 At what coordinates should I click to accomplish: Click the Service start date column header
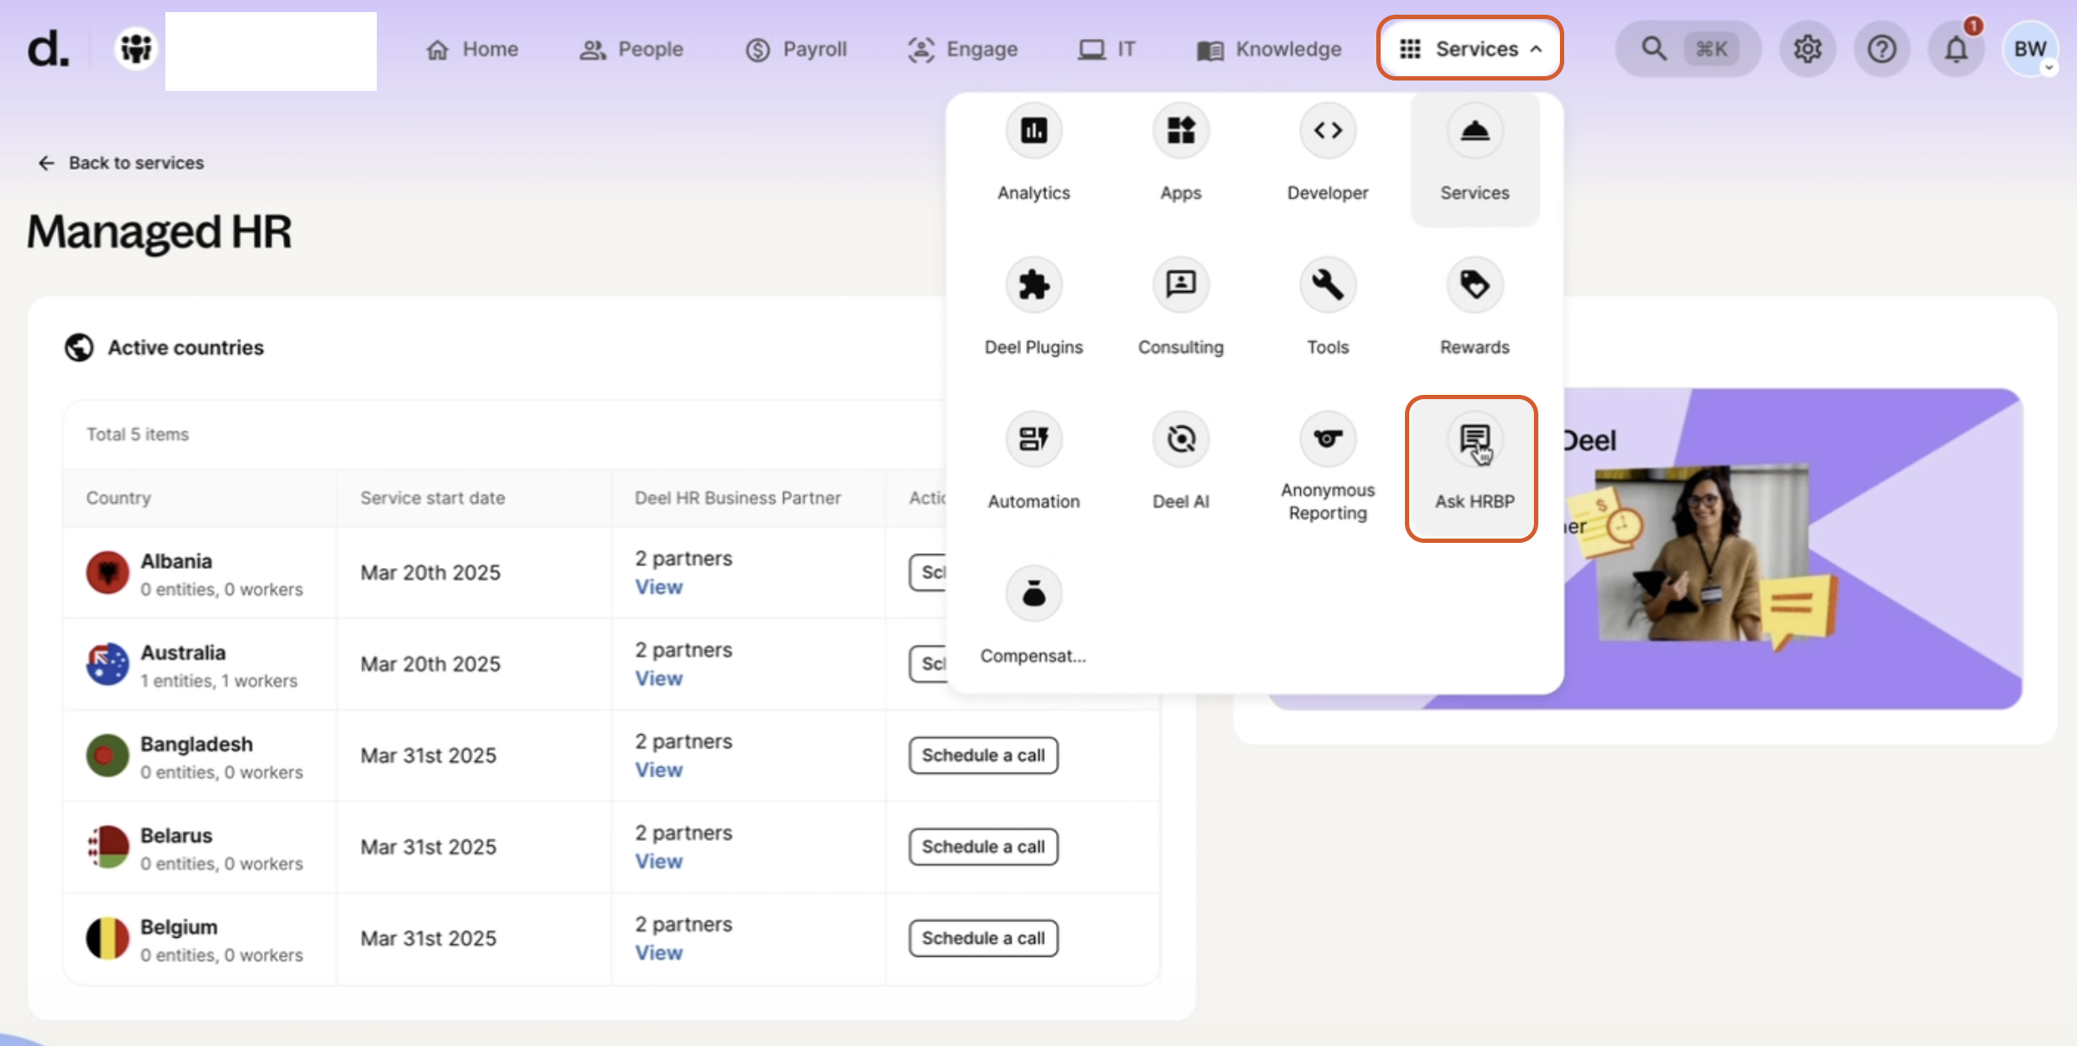pyautogui.click(x=432, y=498)
